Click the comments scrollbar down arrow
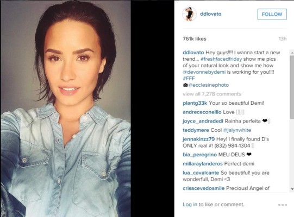Screen dimensions: 294x217 point(292,189)
